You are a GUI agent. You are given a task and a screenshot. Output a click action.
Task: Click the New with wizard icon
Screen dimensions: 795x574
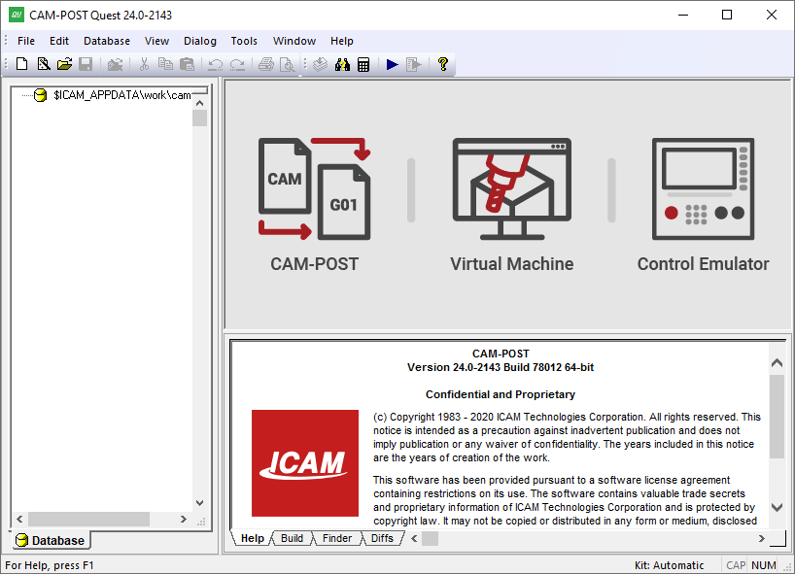coord(44,64)
